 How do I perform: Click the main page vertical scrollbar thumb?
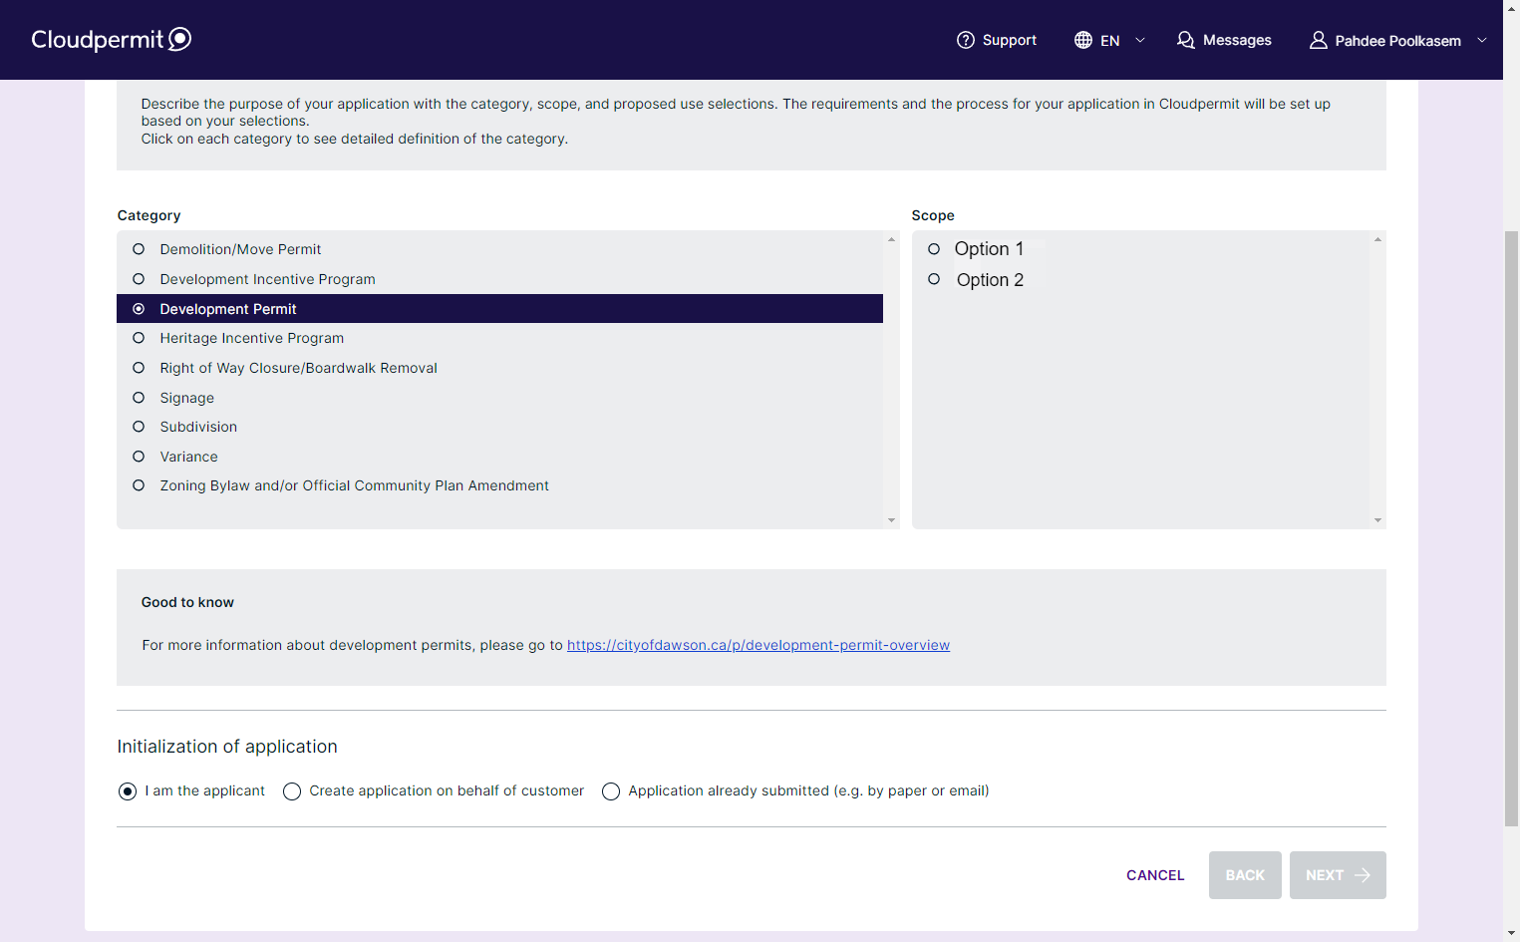[x=1511, y=528]
